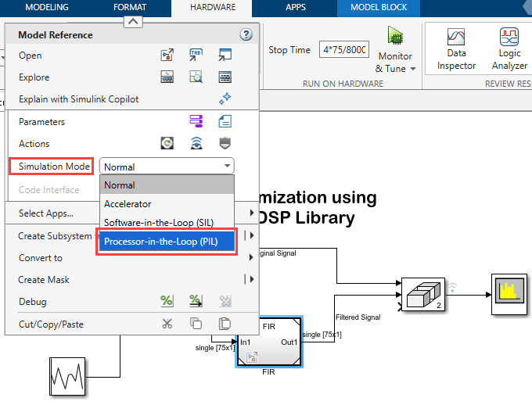532x405 pixels.
Task: Click Monitor & Tune chip icon
Action: pyautogui.click(x=395, y=35)
